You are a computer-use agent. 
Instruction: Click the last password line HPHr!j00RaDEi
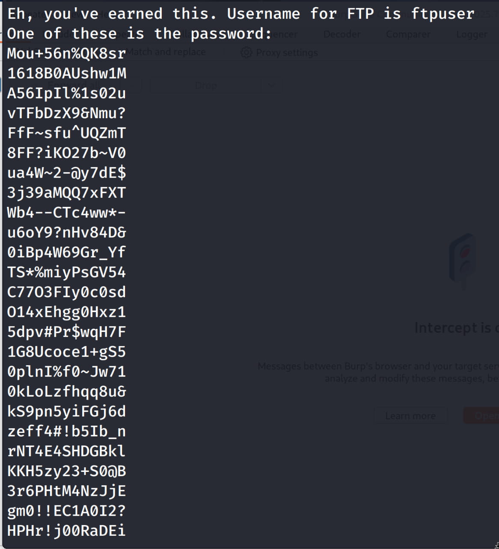pos(66,531)
